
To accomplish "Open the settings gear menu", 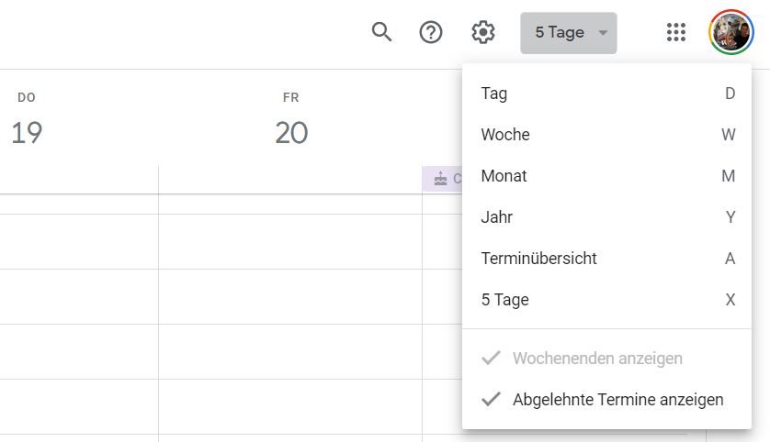I will coord(482,32).
